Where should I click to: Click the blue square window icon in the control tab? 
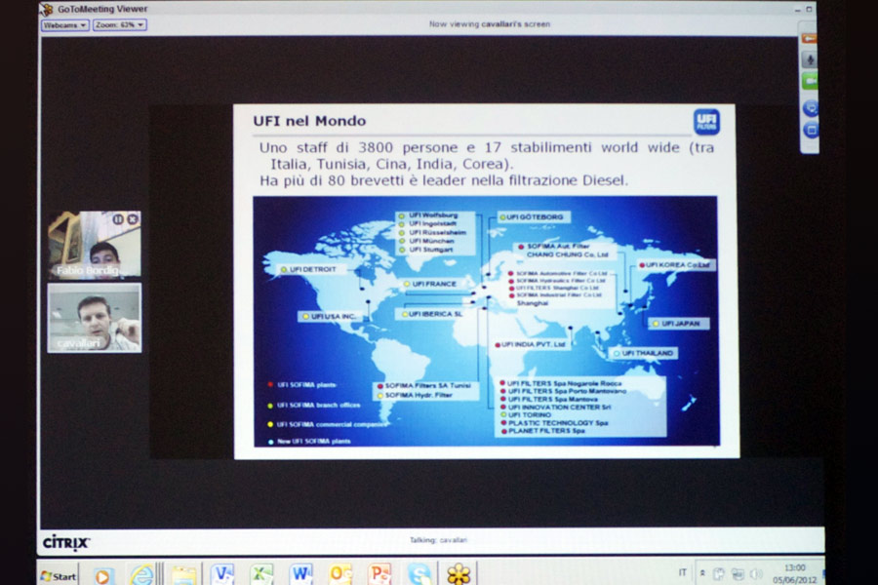(x=811, y=131)
